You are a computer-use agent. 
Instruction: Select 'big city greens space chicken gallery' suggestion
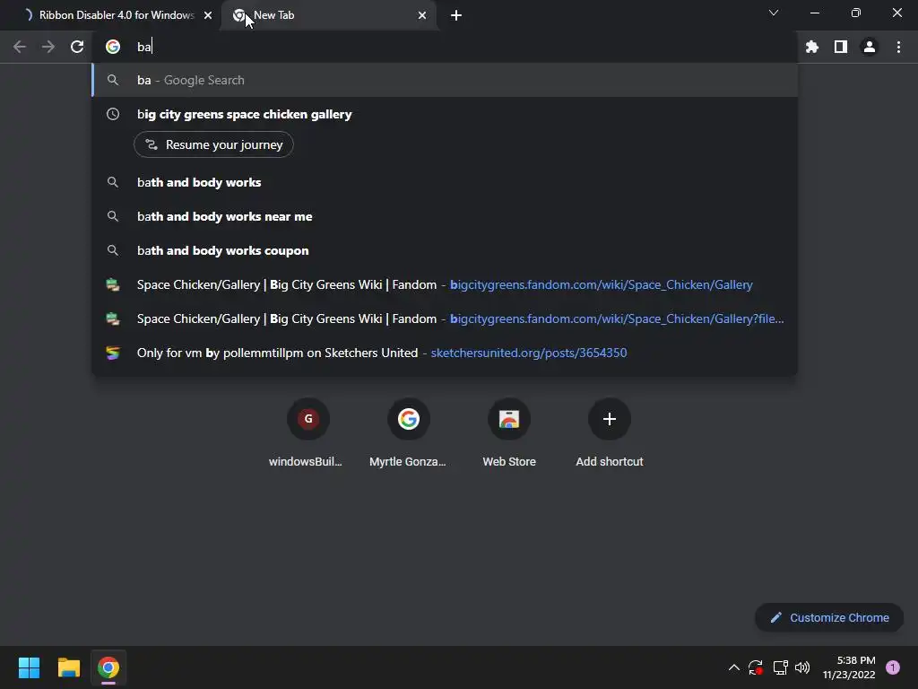tap(445, 114)
